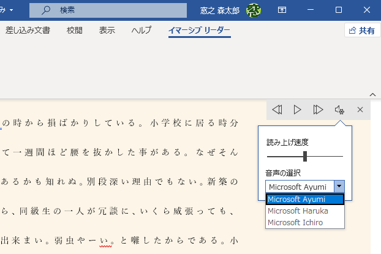The height and width of the screenshot is (254, 381).
Task: Adjust the 読み上げ速度 speed slider handle
Action: (x=305, y=157)
